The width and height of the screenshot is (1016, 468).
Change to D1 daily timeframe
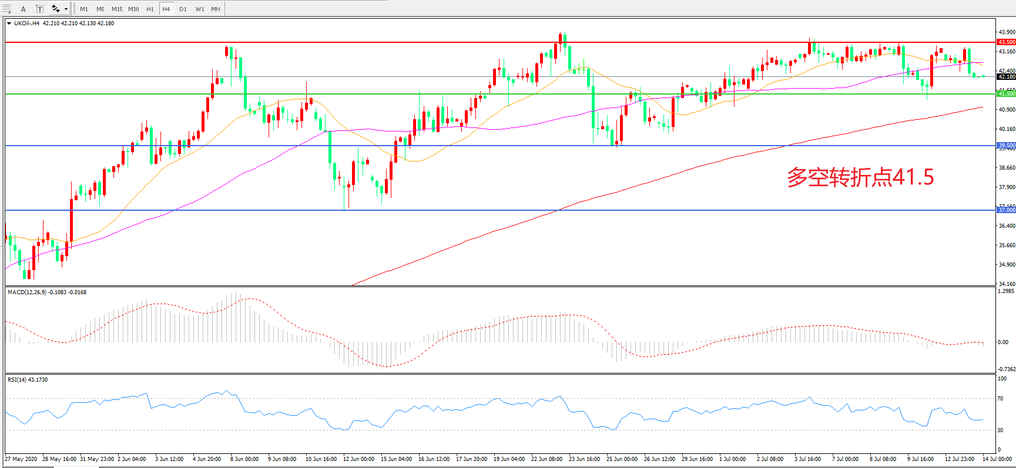coord(183,9)
